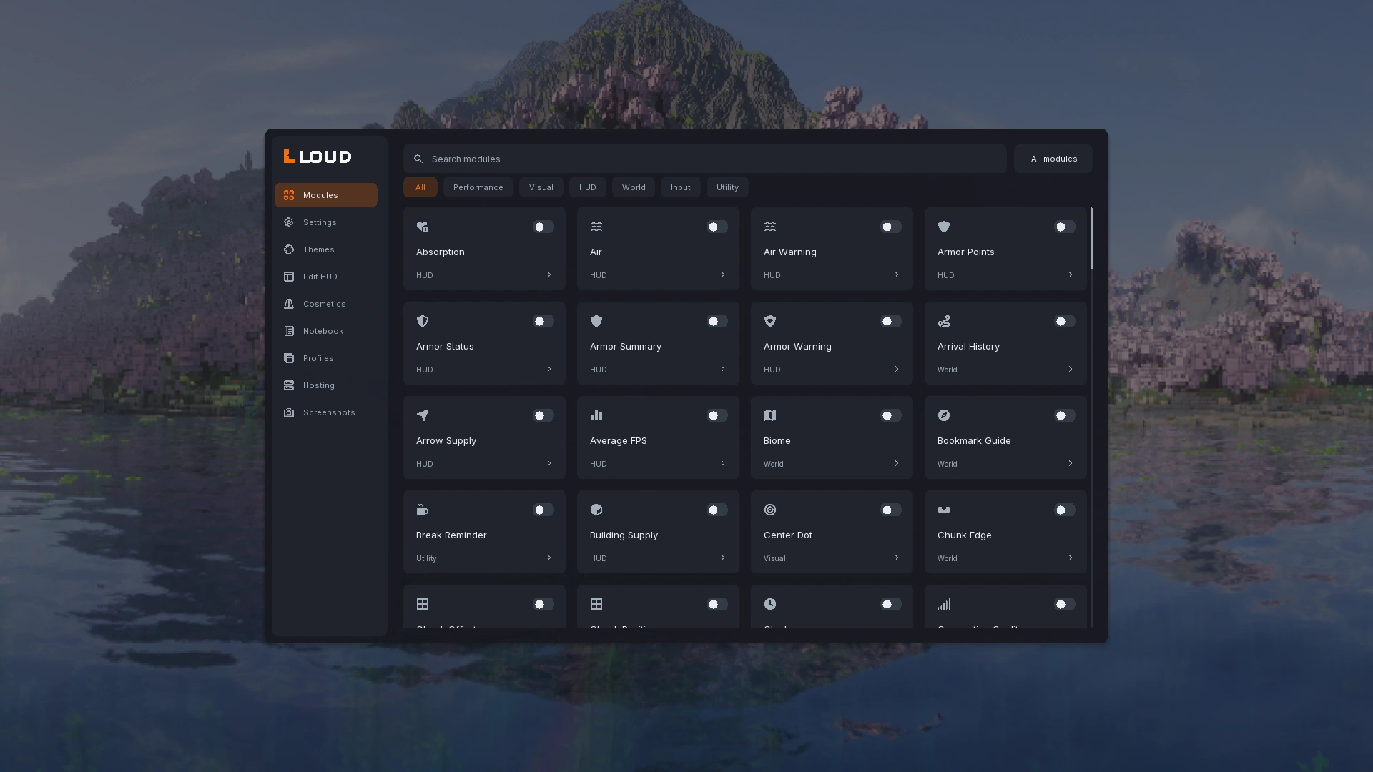The width and height of the screenshot is (1373, 772).
Task: Filter modules by Performance category
Action: 478,187
